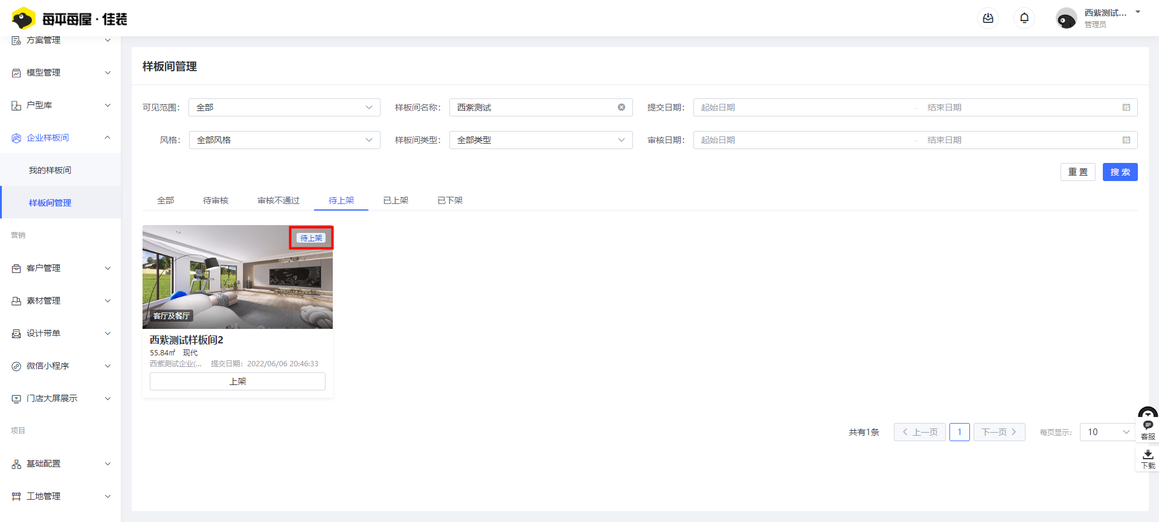Click the 模型管理 sidebar icon
Viewport: 1159px width, 522px height.
point(16,73)
